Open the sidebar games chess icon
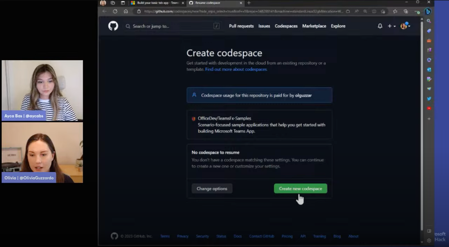The width and height of the screenshot is (449, 247). 429,50
